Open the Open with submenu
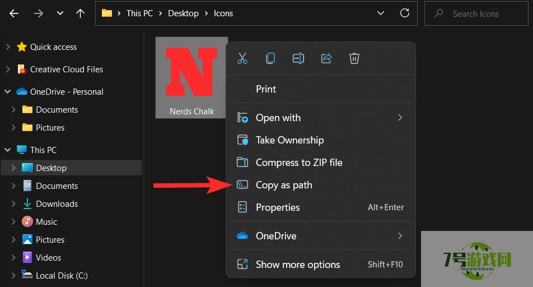 (x=321, y=118)
